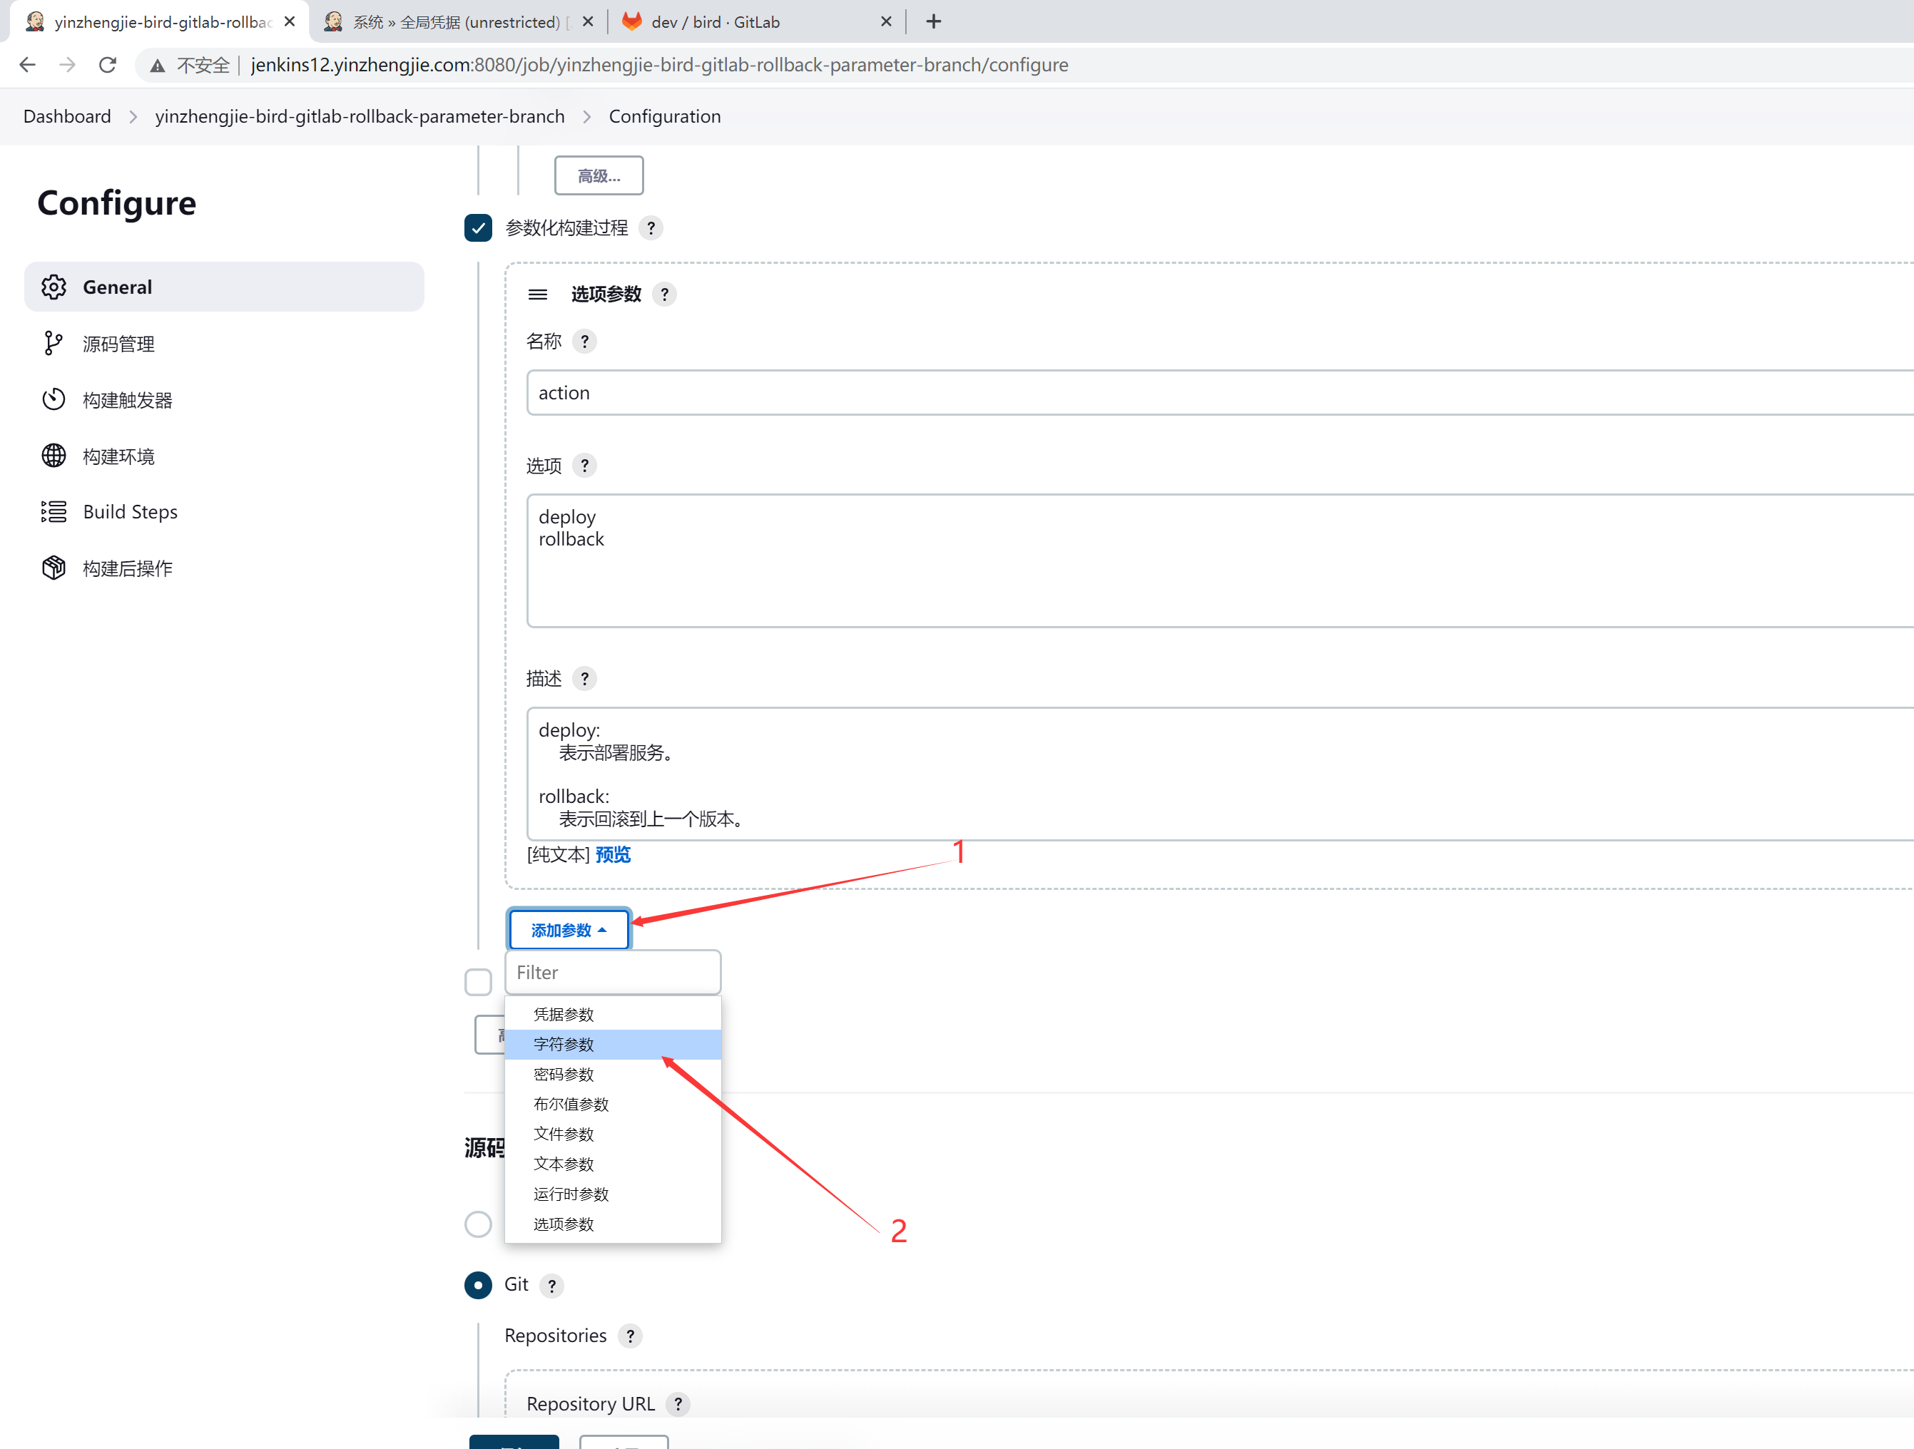Click the 预览 preview link
This screenshot has height=1449, width=1914.
click(613, 856)
